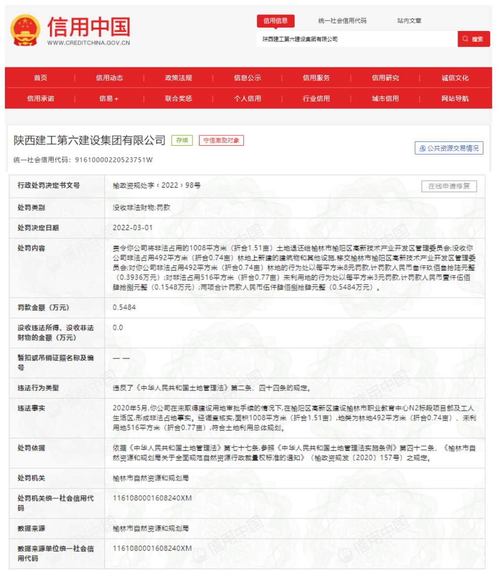The width and height of the screenshot is (497, 576).
Task: Open 信用研究 in the navigation bar
Action: coord(385,78)
